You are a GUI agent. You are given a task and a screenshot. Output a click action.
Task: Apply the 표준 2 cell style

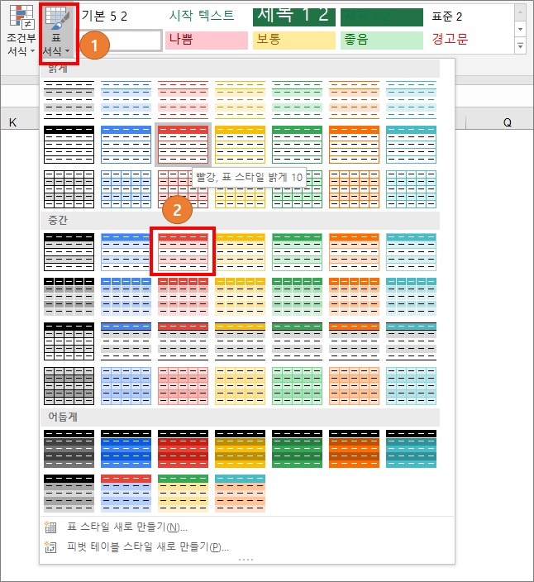(469, 16)
